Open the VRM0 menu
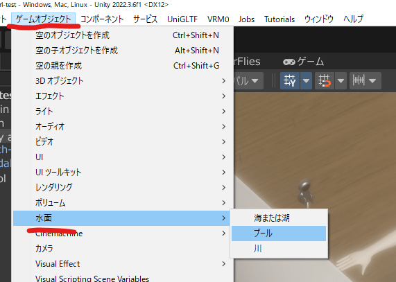Screen dimensions: 396x282 (218, 19)
